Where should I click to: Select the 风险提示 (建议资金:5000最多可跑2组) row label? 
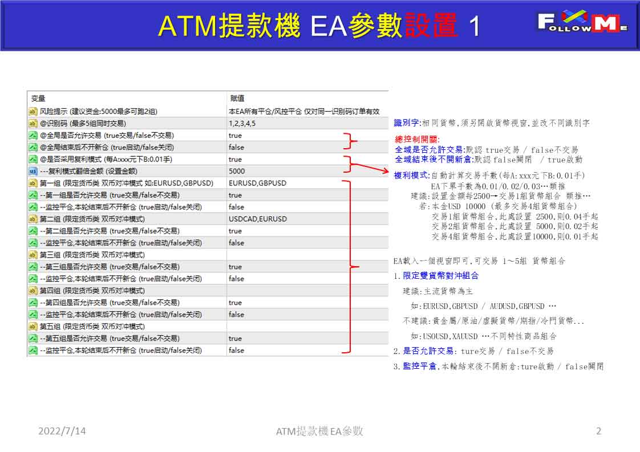click(98, 111)
